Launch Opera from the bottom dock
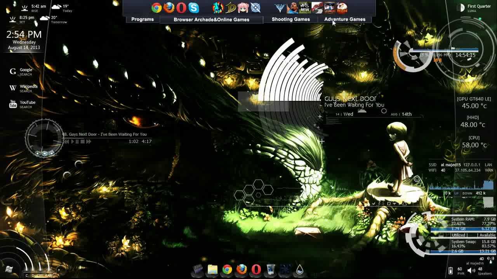The height and width of the screenshot is (279, 497). click(x=256, y=269)
